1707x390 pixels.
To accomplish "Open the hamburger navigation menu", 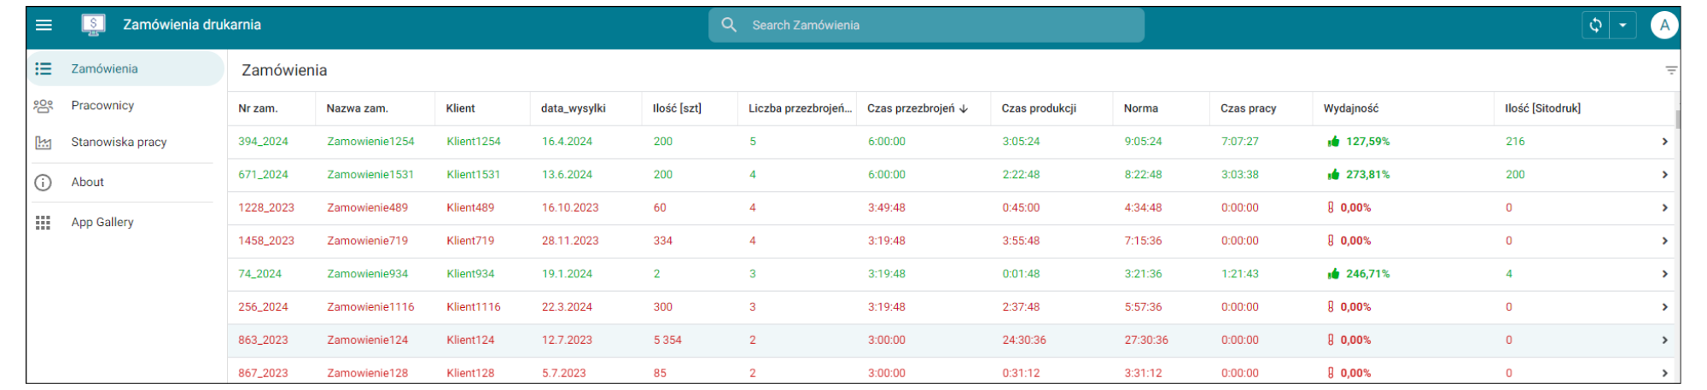I will coord(44,25).
